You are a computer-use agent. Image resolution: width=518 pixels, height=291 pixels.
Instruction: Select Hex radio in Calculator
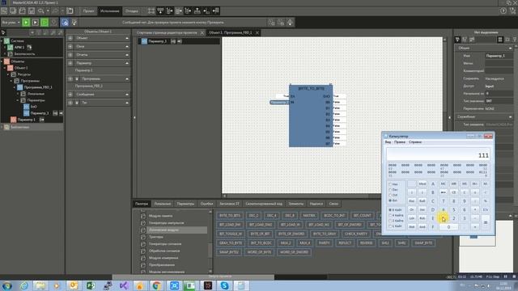(390, 184)
